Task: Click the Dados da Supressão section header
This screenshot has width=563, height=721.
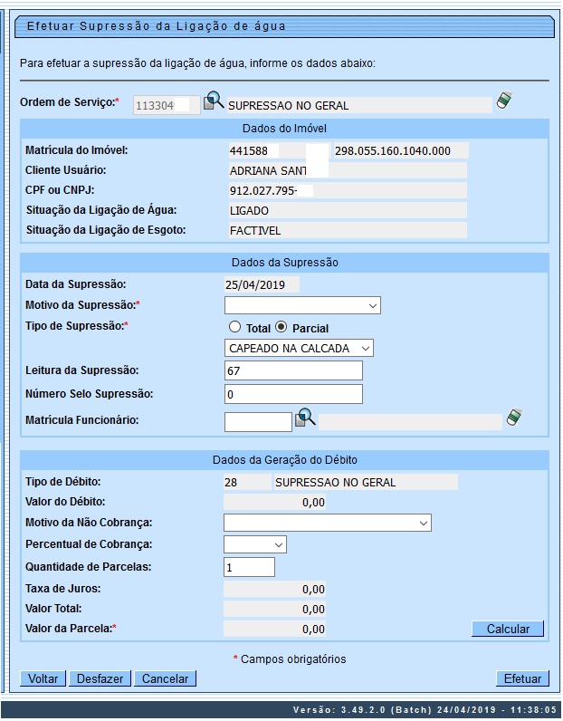Action: click(x=284, y=263)
